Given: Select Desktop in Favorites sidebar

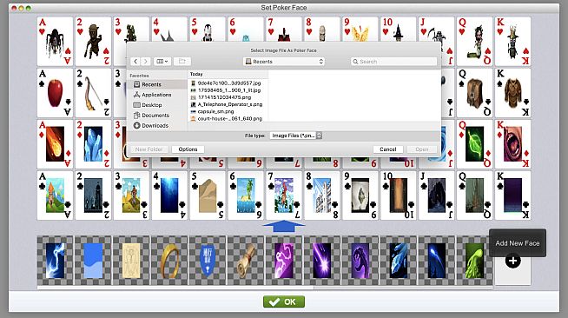Looking at the screenshot, I should [x=158, y=104].
